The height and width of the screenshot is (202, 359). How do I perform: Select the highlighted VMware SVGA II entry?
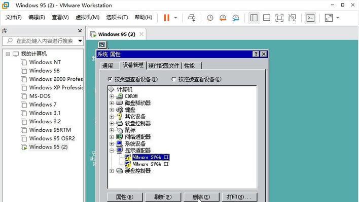coord(151,158)
